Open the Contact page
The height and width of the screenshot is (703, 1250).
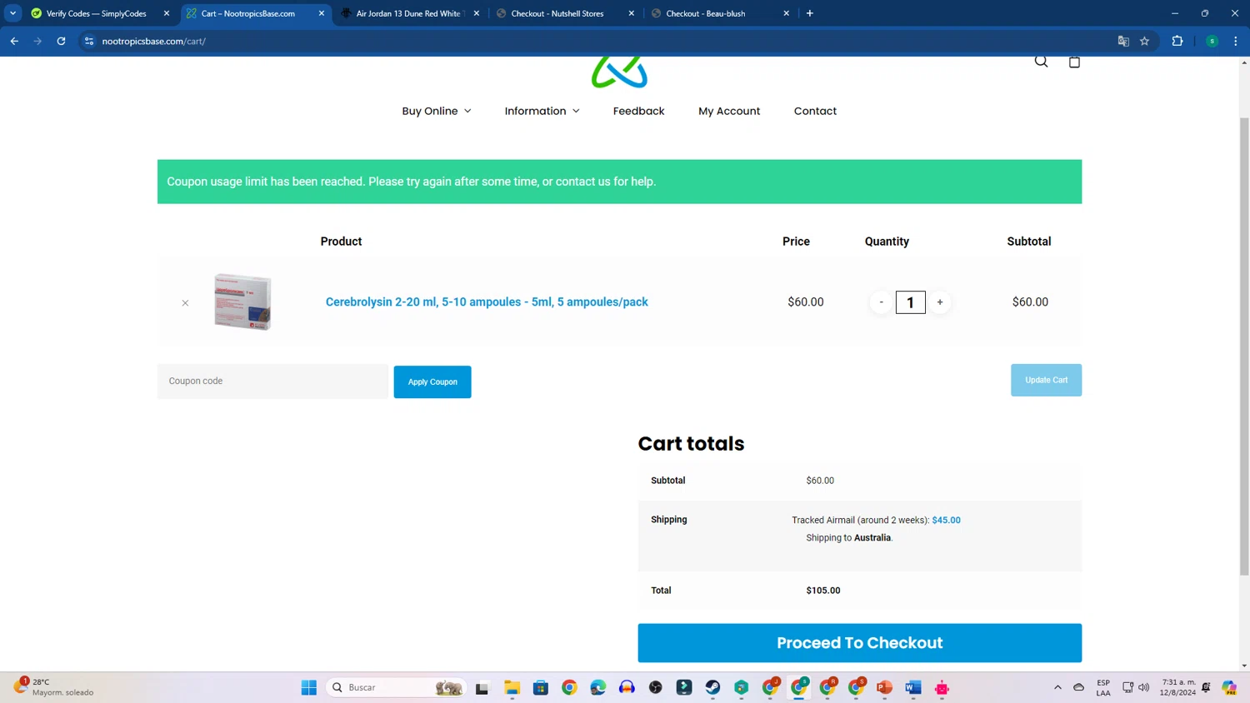coord(815,111)
